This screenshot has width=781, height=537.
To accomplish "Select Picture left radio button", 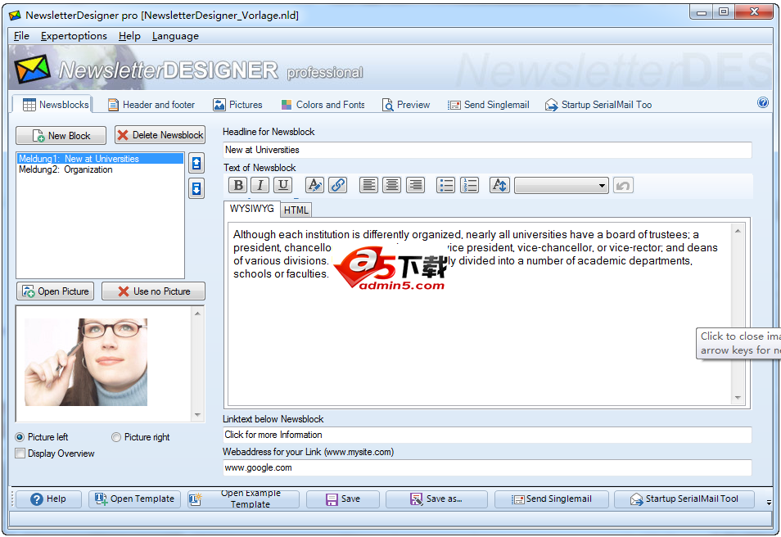I will (20, 437).
